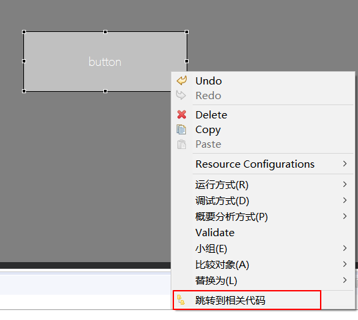Select 跳转到相关代码 menu entry

[x=247, y=300]
